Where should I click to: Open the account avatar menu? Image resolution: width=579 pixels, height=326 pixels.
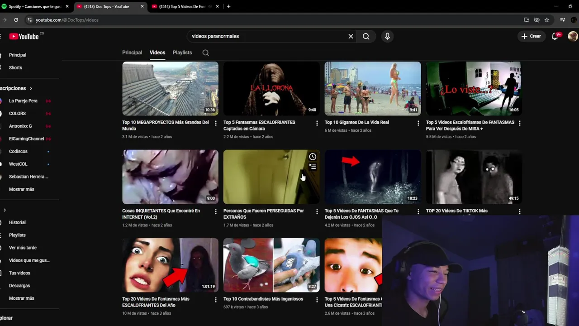pyautogui.click(x=573, y=36)
